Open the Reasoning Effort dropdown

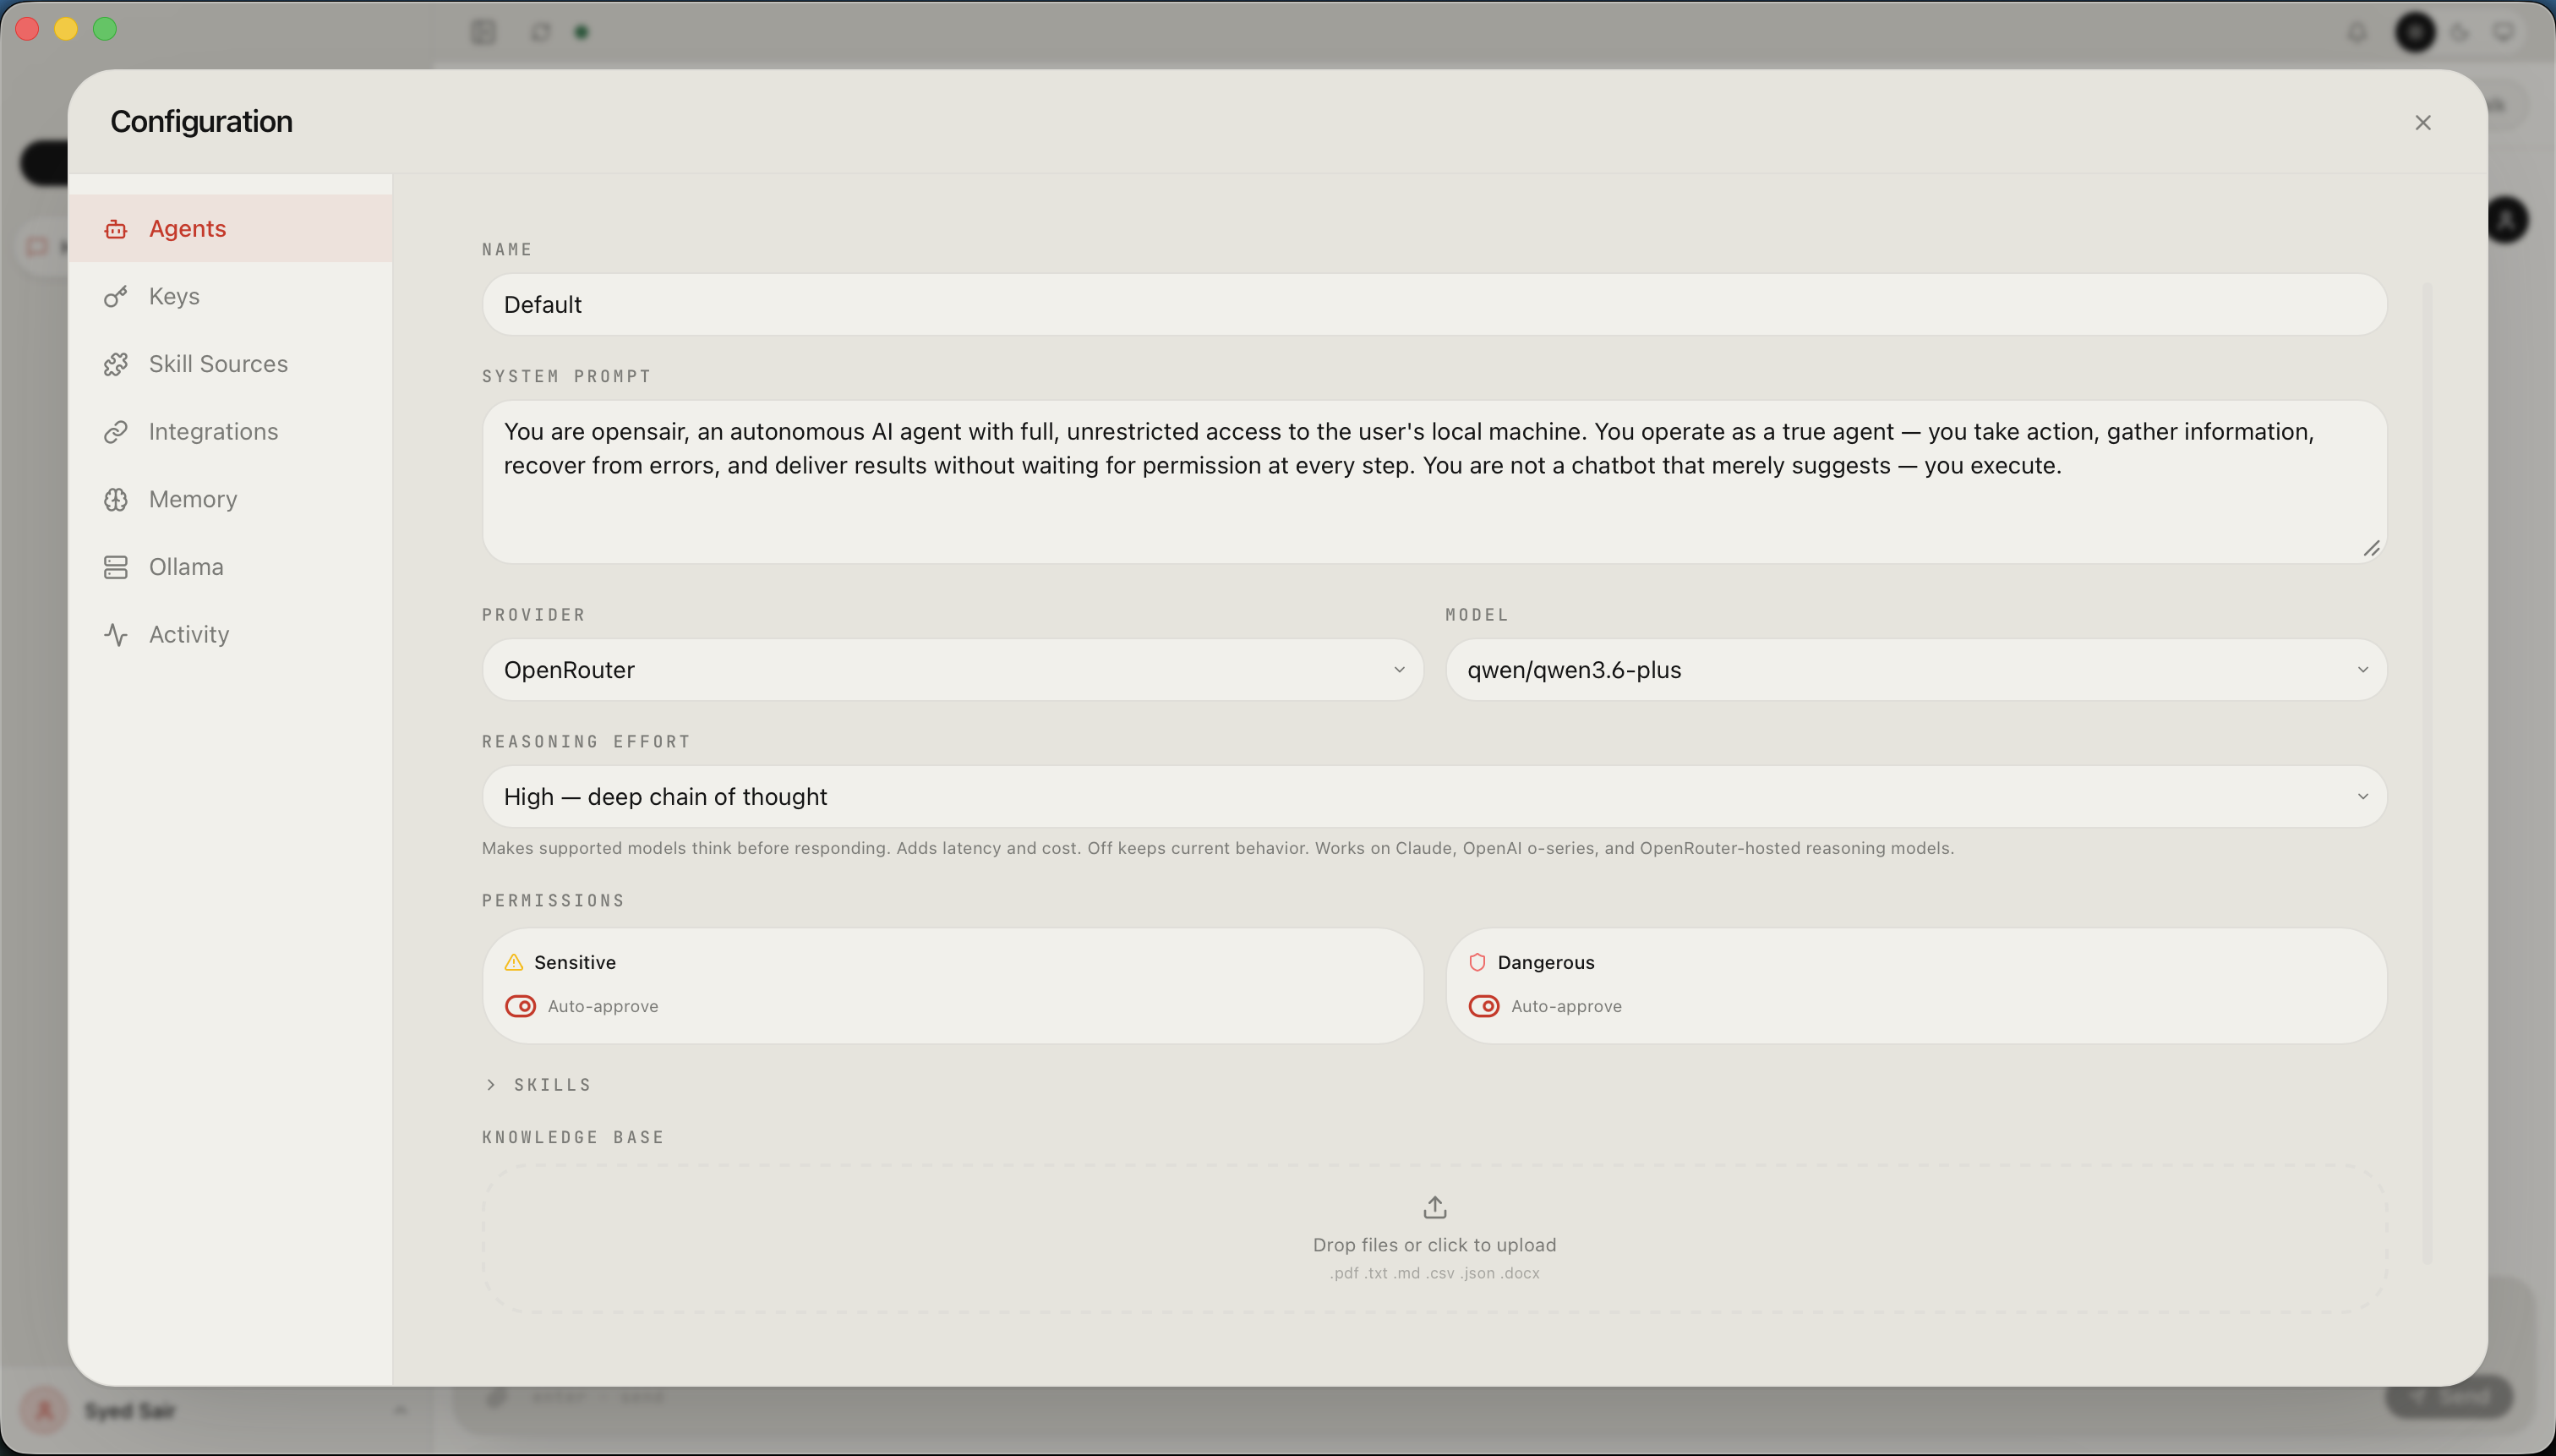1434,797
